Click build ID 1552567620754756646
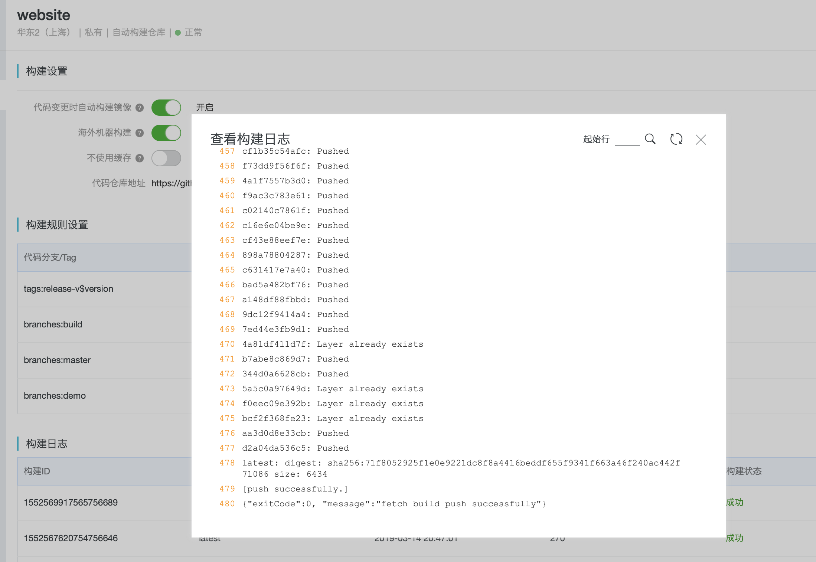 pyautogui.click(x=71, y=538)
